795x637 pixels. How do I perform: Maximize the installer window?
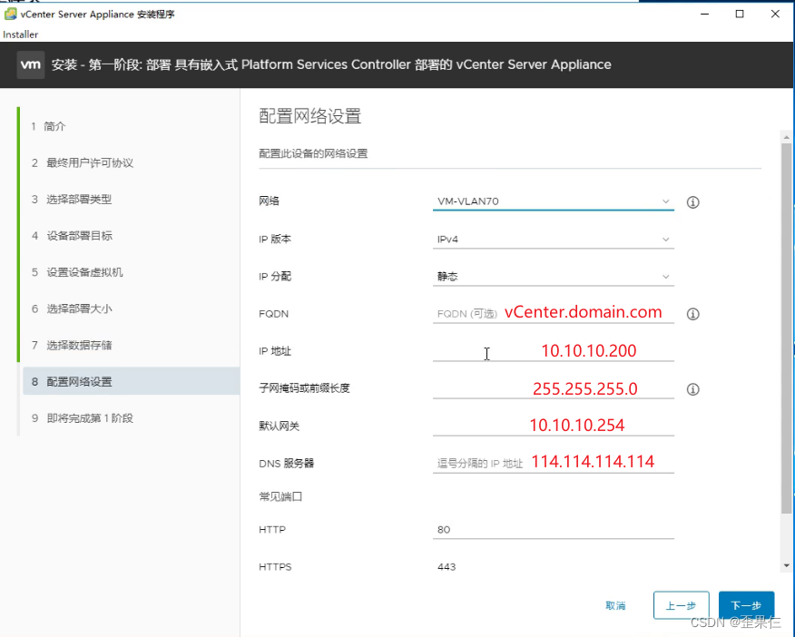coord(740,15)
